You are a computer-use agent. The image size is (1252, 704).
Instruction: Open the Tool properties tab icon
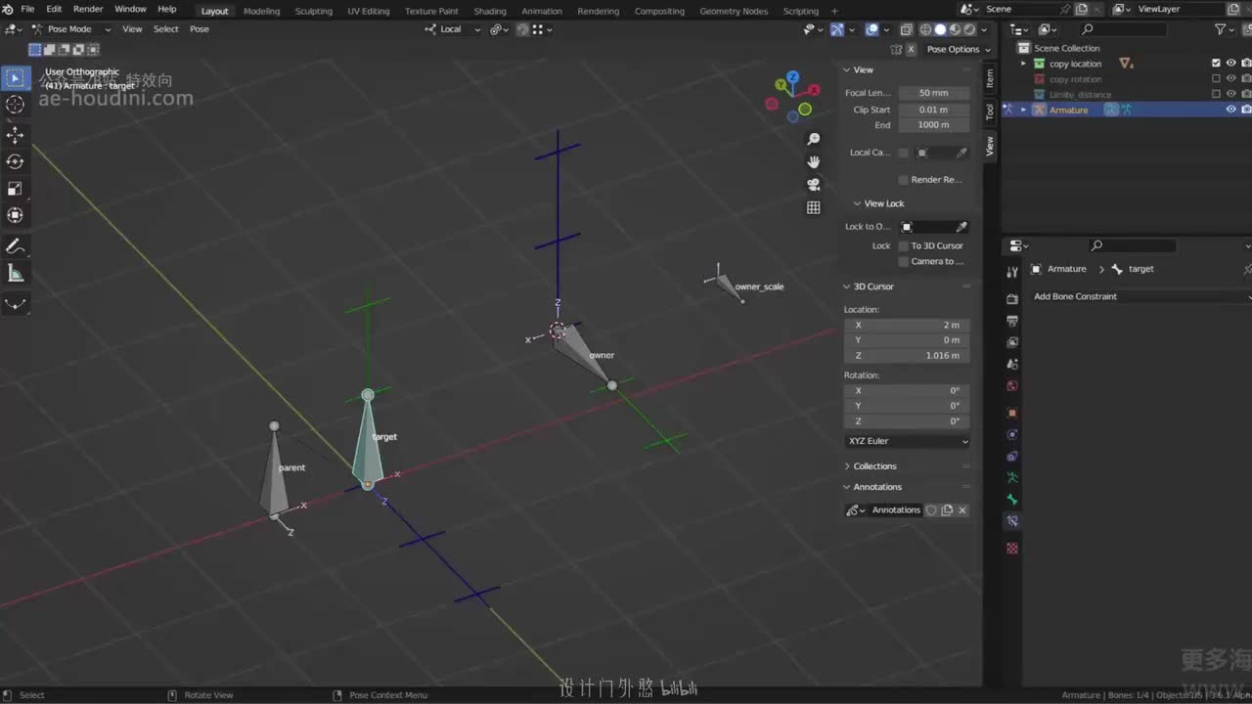pos(1012,272)
